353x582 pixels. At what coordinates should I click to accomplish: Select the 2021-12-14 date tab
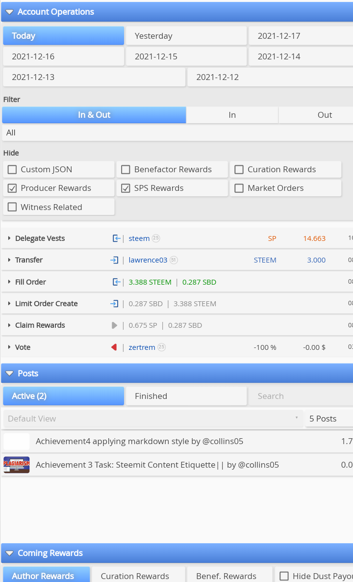coord(301,56)
